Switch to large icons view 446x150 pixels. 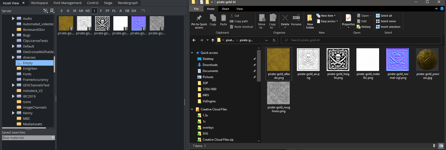tap(441, 146)
